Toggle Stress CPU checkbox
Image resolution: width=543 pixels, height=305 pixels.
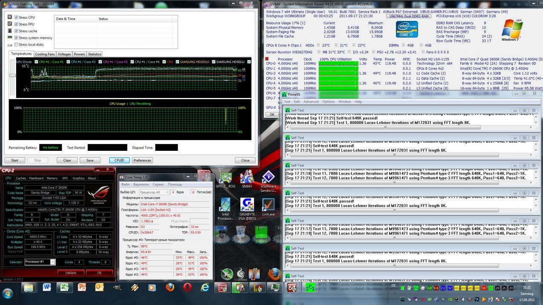16,17
